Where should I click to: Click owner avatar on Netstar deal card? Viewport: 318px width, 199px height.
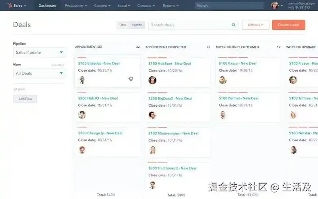click(293, 150)
